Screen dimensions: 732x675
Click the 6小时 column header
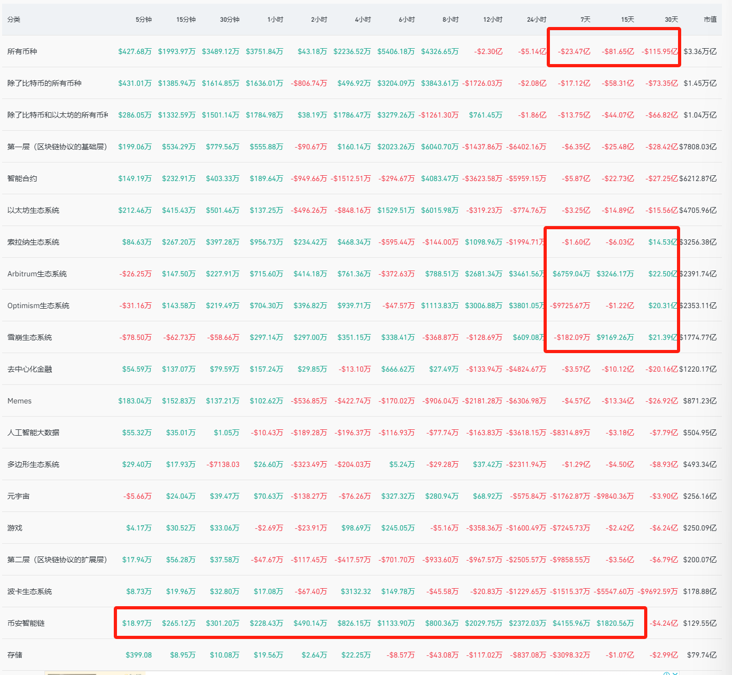click(407, 20)
